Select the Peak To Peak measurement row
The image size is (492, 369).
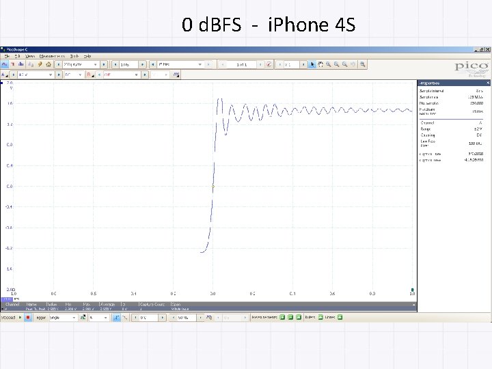pyautogui.click(x=208, y=309)
